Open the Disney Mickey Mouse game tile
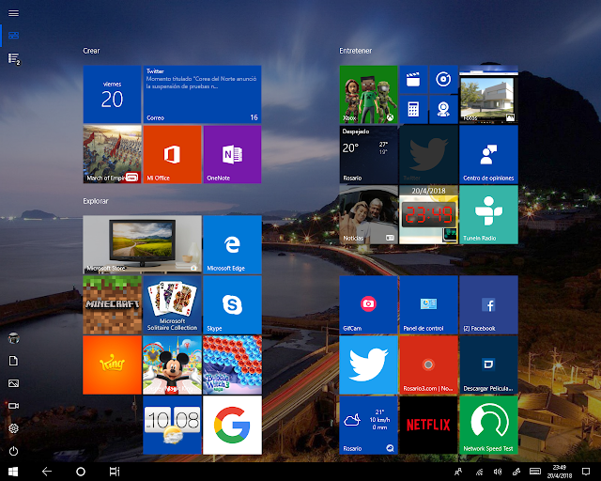Viewport: 601px width, 481px height. (172, 365)
